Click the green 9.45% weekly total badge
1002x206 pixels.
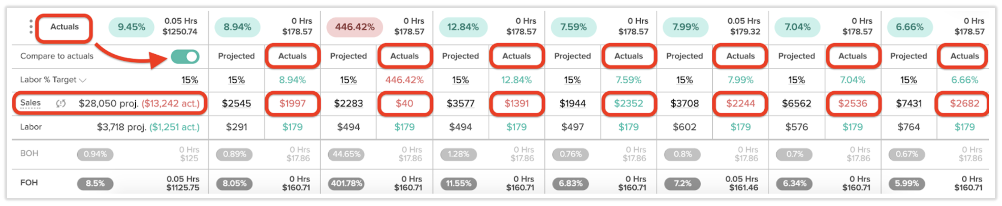(x=132, y=27)
